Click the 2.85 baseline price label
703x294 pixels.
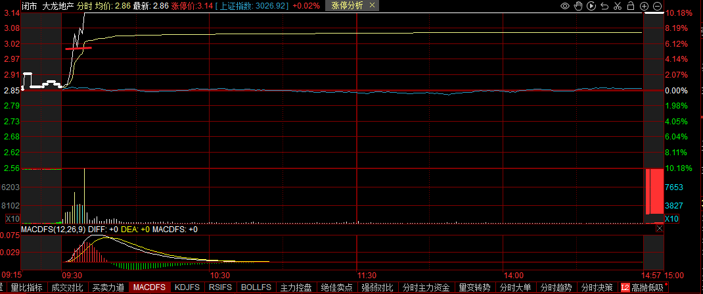[11, 90]
